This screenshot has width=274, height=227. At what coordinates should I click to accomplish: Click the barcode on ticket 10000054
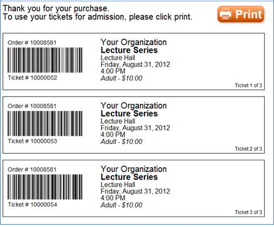45,187
